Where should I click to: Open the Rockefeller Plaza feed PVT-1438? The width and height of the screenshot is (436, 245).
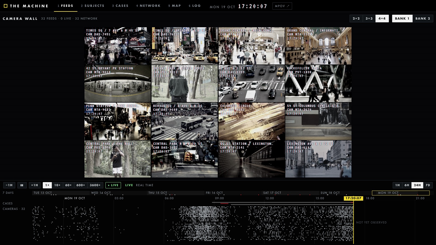318,84
